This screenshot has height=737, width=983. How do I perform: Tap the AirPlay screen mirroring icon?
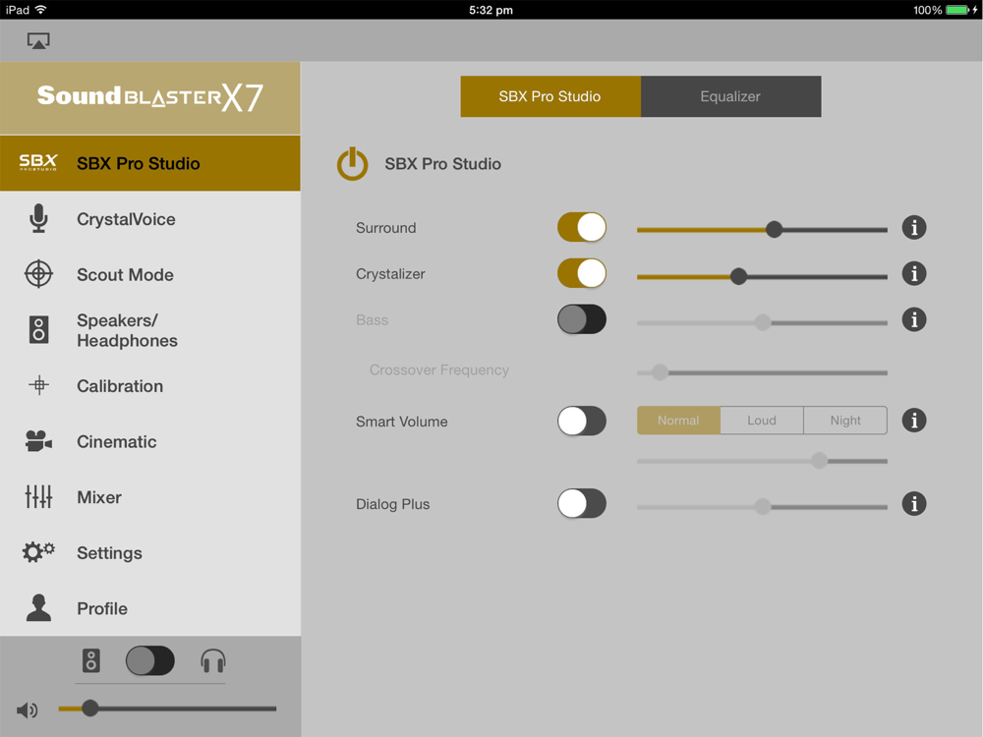point(38,41)
